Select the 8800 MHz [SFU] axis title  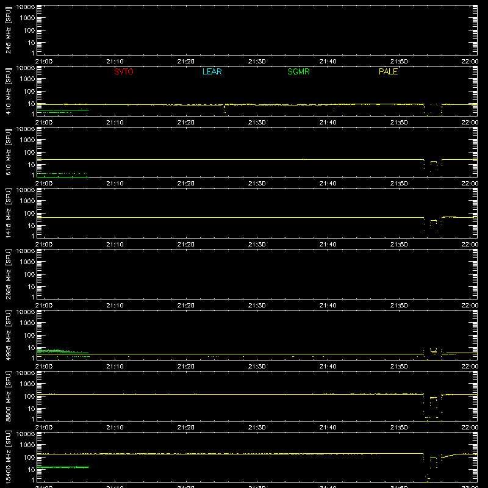click(x=8, y=396)
